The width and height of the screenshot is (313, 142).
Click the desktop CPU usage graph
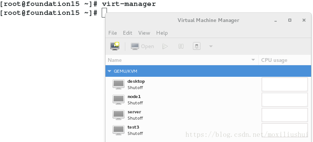pos(285,84)
